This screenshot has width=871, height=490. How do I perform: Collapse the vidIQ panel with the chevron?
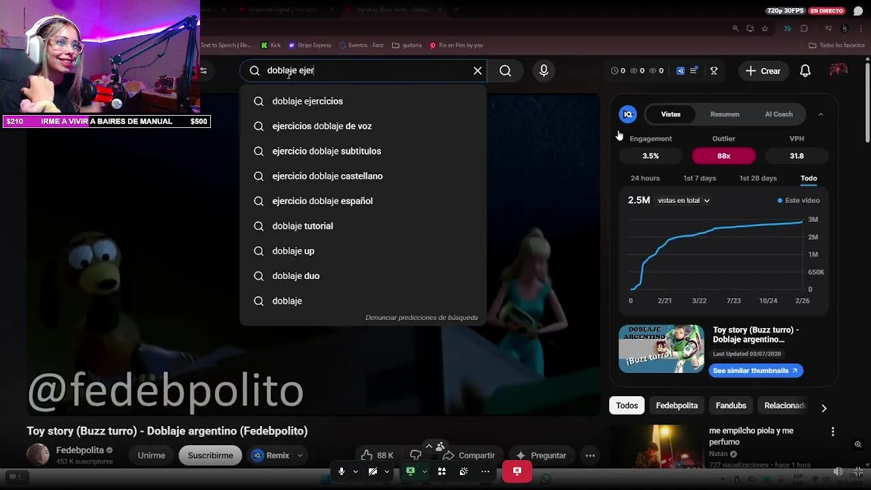pos(821,114)
